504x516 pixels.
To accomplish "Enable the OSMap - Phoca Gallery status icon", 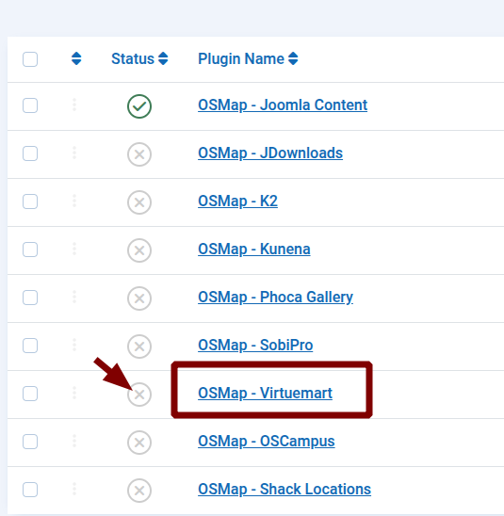I will point(139,298).
